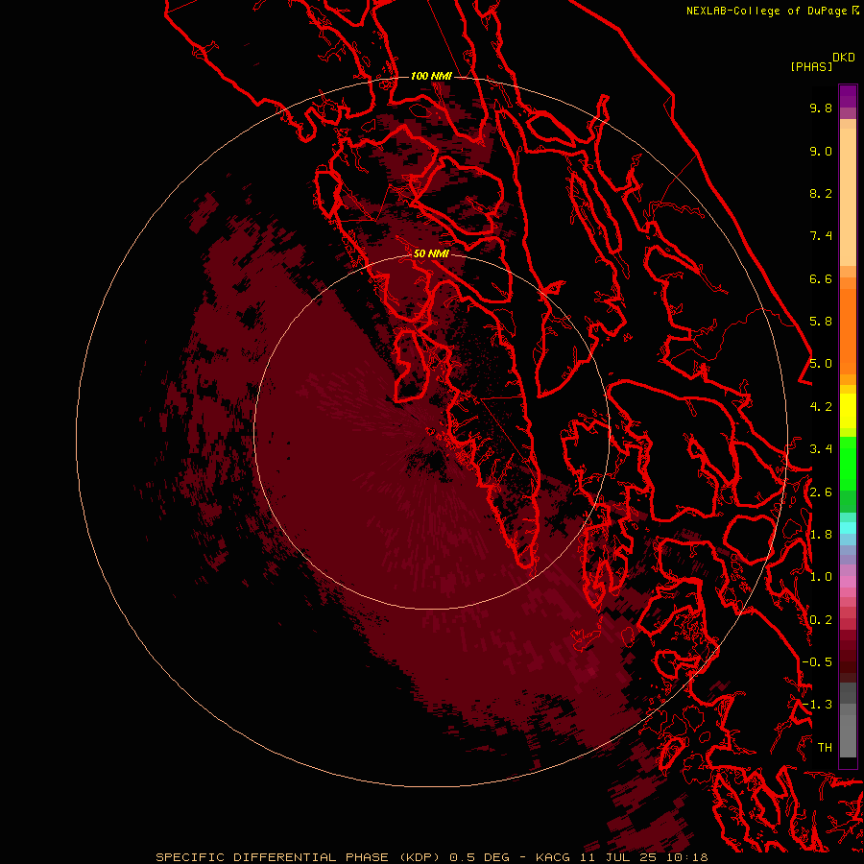
Task: Click the 0.2 legend value
Action: (821, 620)
